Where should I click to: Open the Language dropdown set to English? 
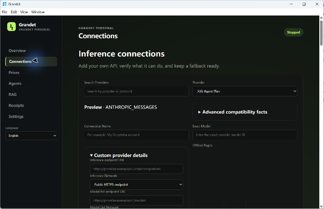pos(31,136)
